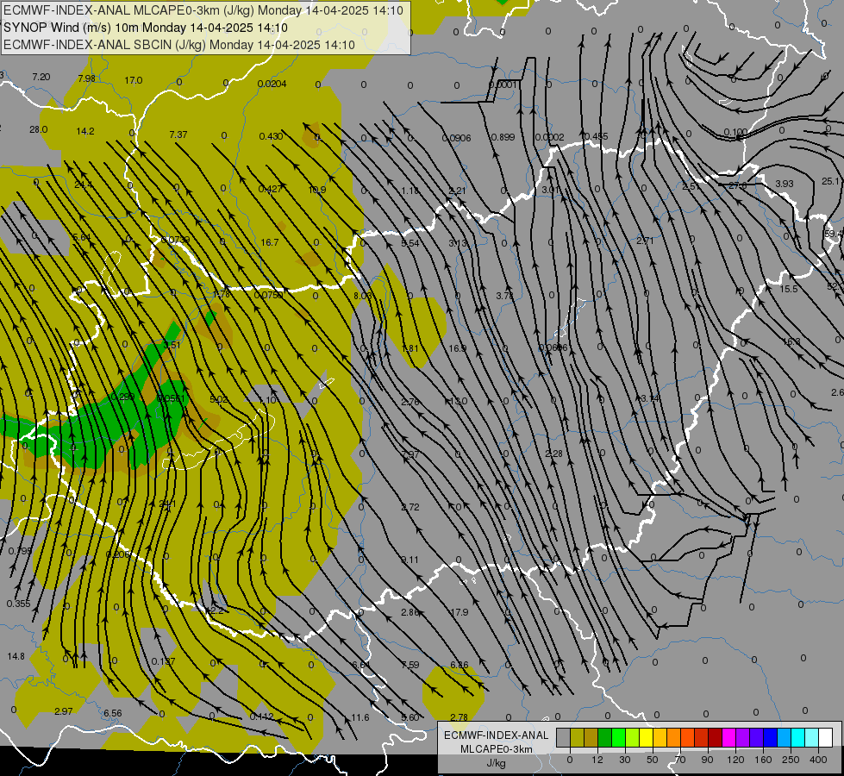The width and height of the screenshot is (844, 776).
Task: Click the map value '3.93'
Action: 785,184
